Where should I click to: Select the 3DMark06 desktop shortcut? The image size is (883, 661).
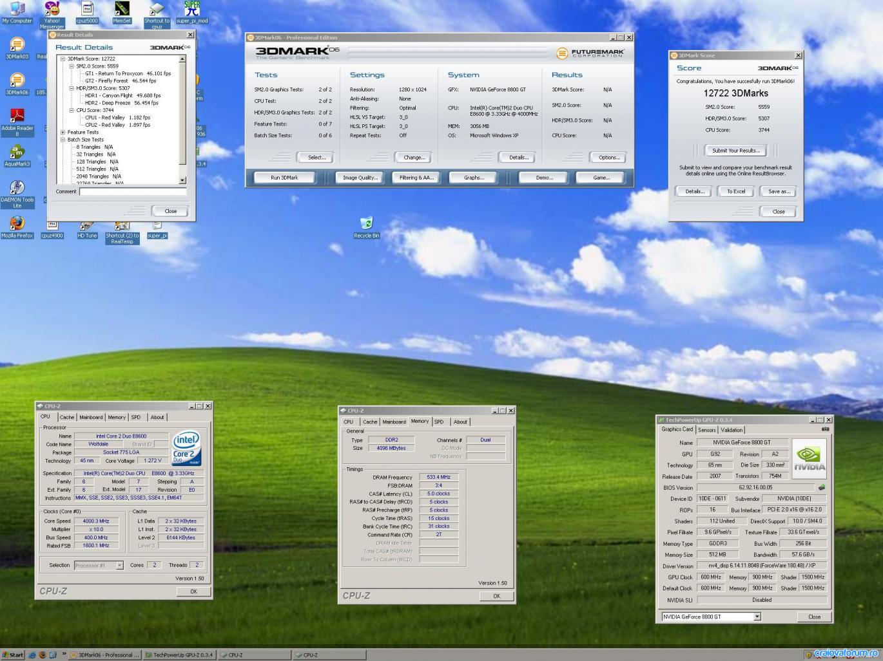coord(17,84)
